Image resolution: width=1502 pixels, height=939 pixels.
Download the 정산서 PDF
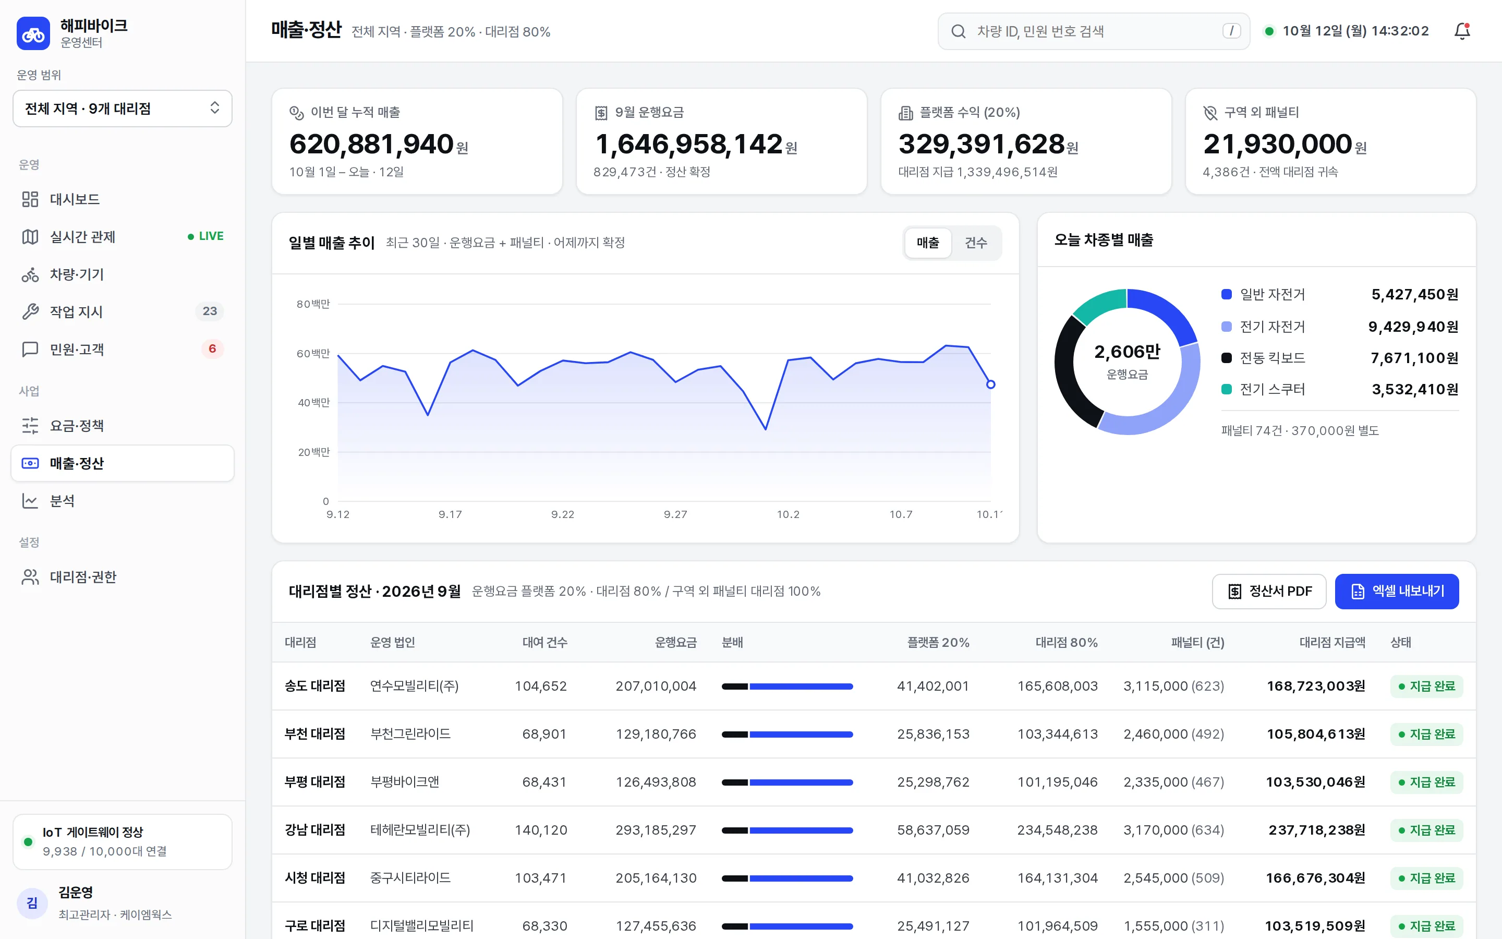pyautogui.click(x=1269, y=591)
